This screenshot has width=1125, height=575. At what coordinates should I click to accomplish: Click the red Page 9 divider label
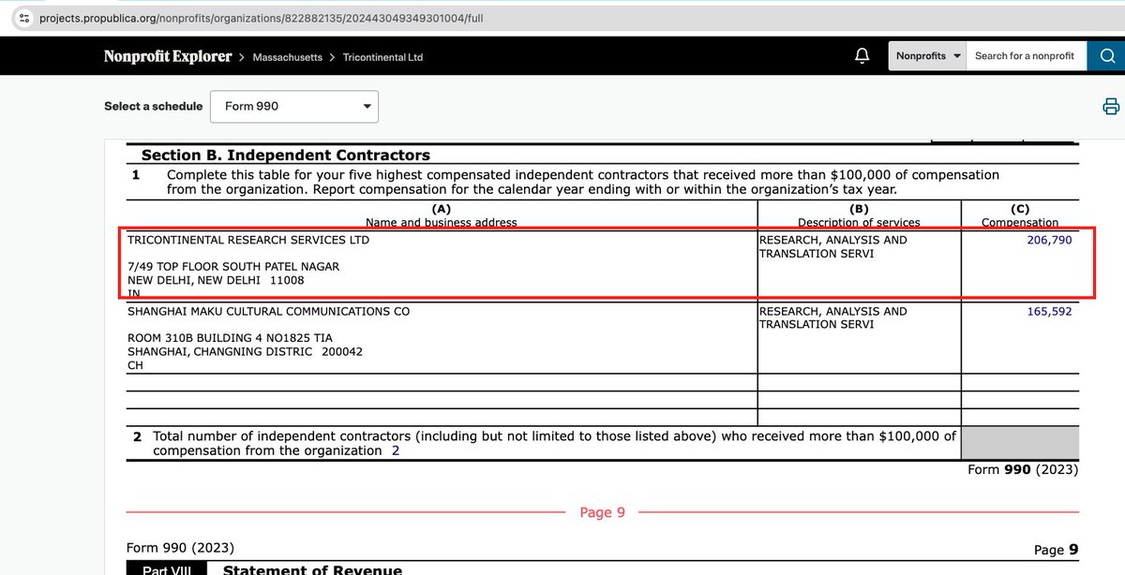pyautogui.click(x=602, y=512)
